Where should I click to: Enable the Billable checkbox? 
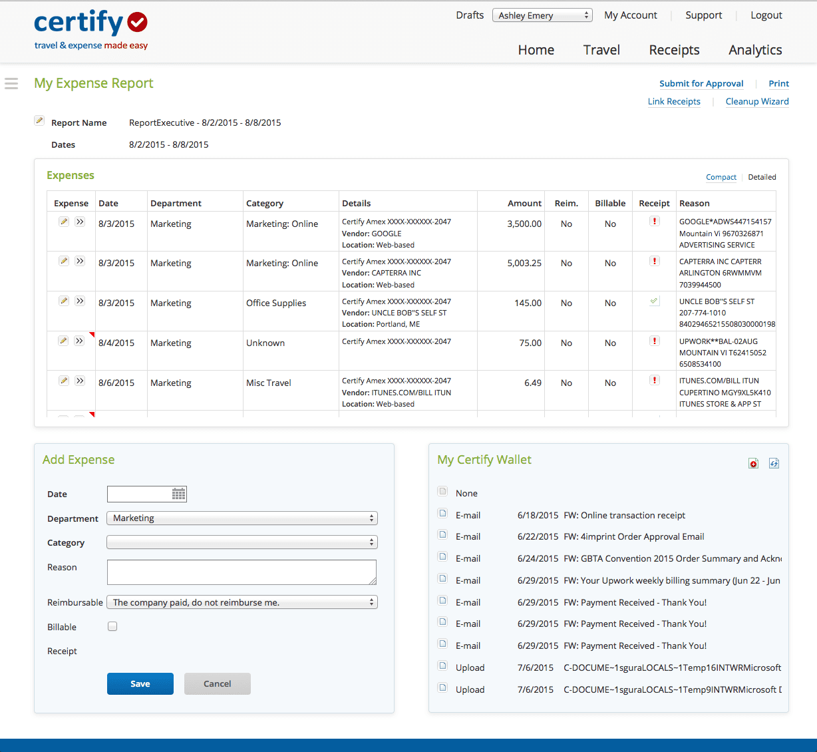tap(112, 627)
